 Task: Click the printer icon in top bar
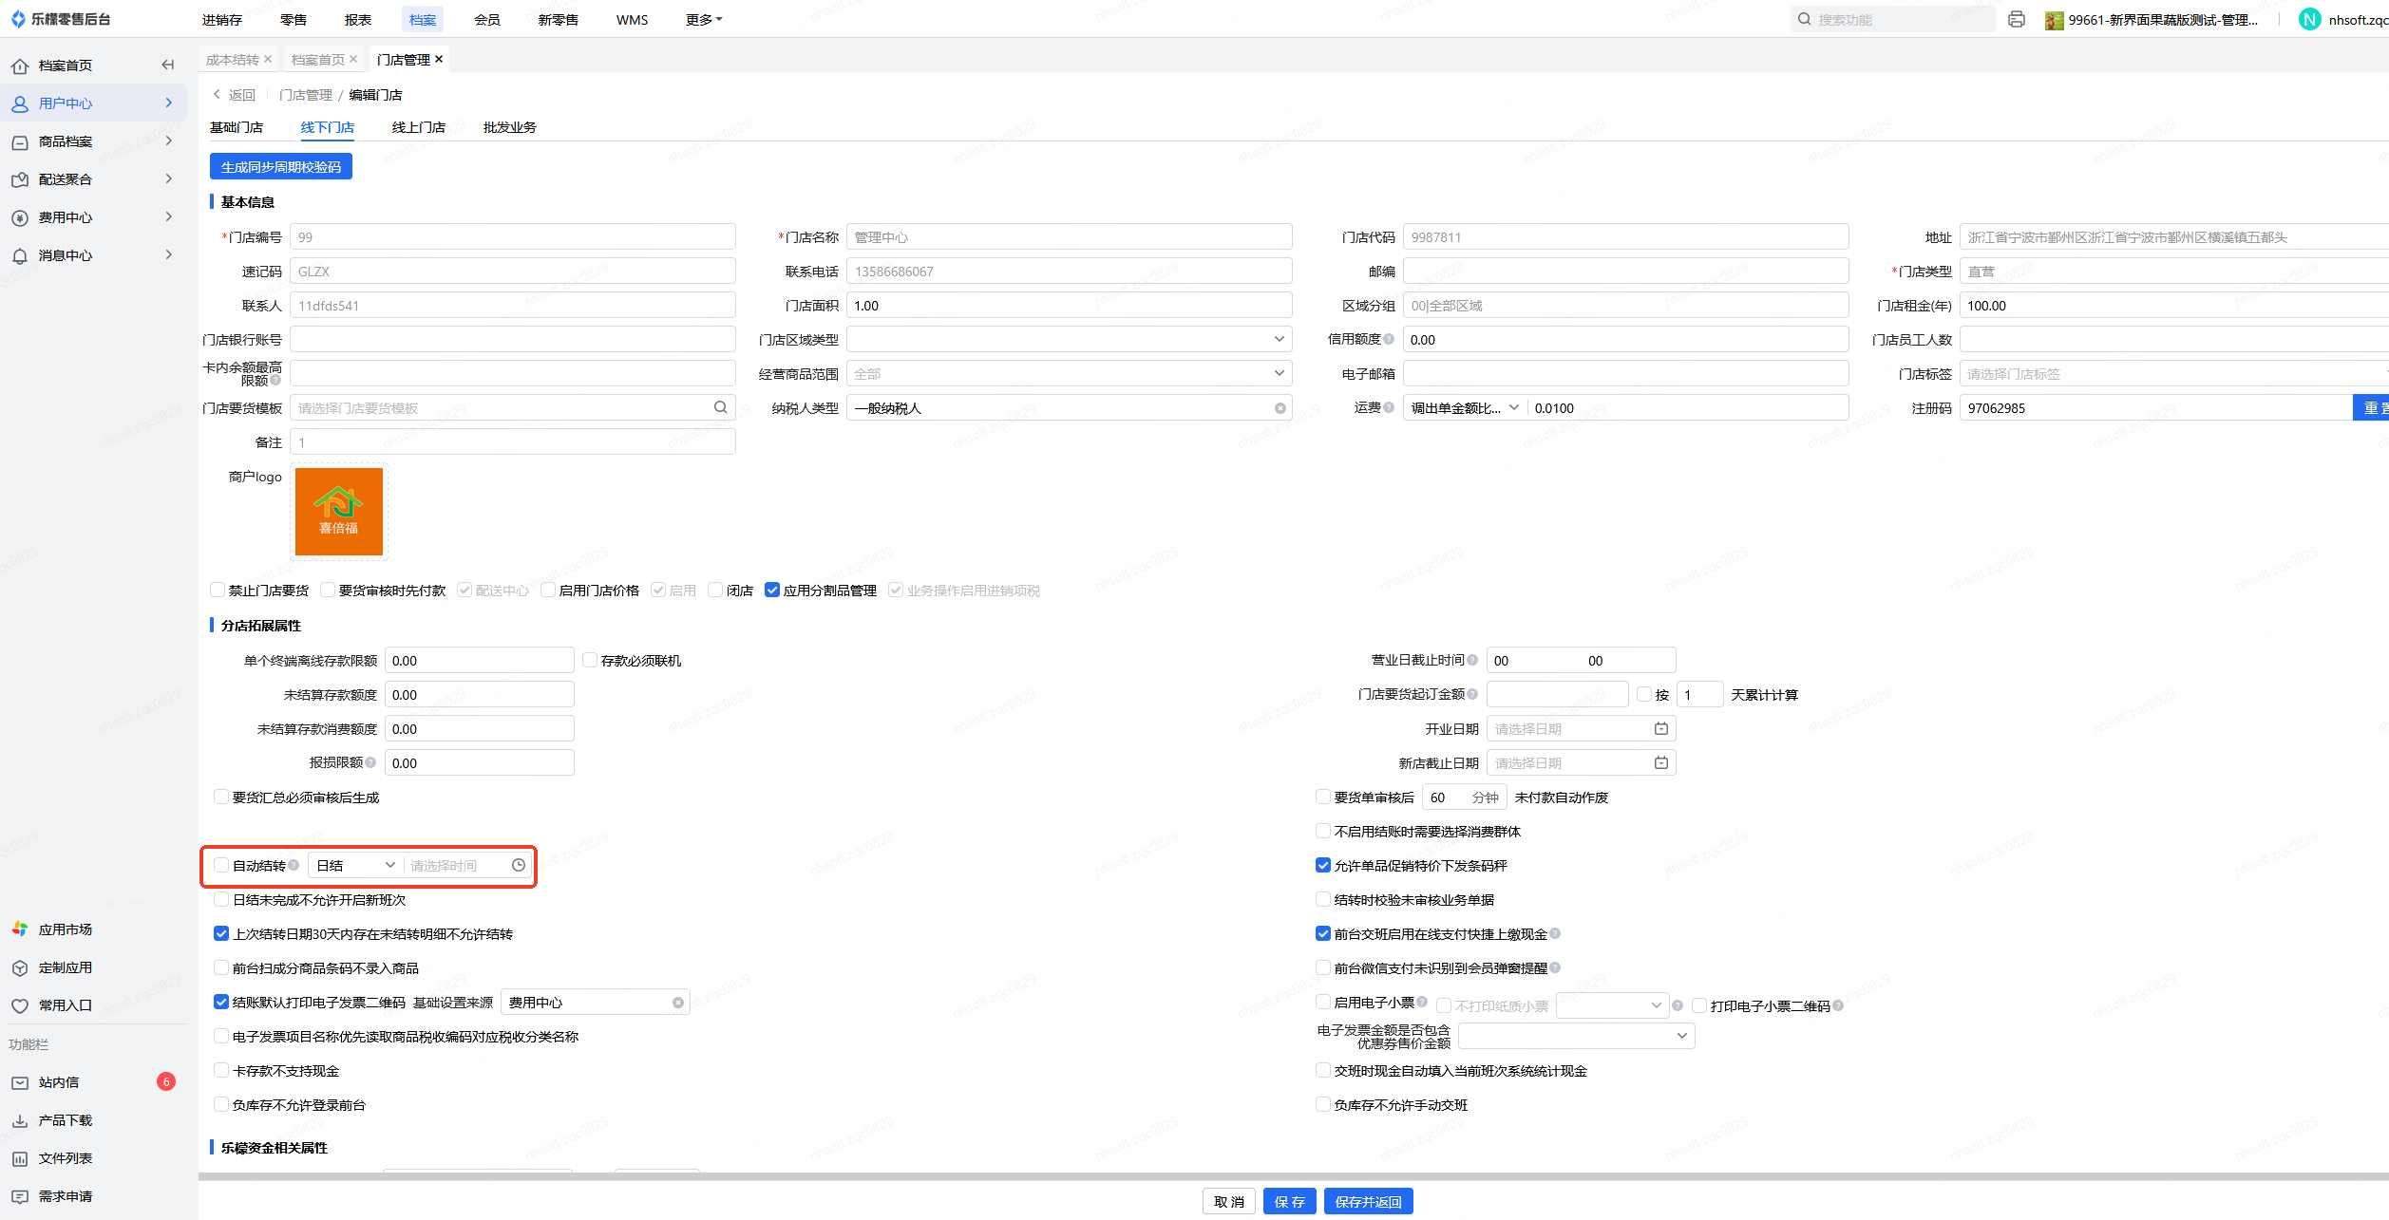(x=2016, y=20)
